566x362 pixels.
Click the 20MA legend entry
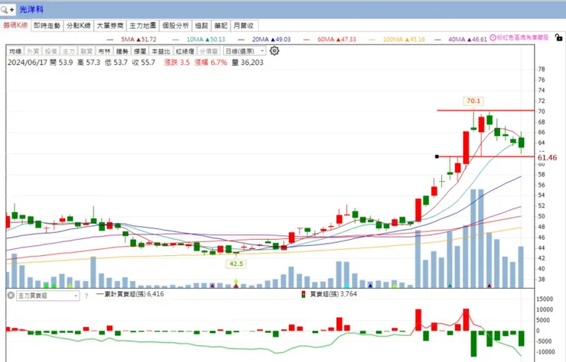pyautogui.click(x=264, y=39)
